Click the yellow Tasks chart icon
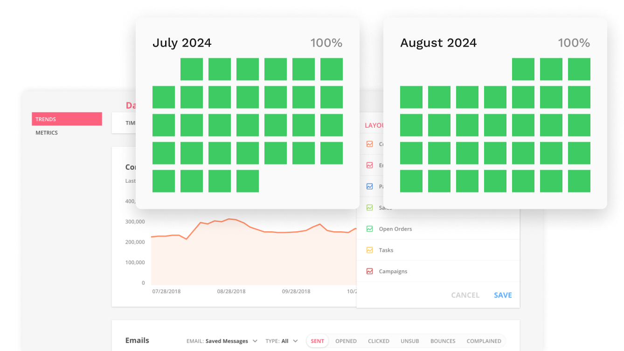 (x=369, y=250)
